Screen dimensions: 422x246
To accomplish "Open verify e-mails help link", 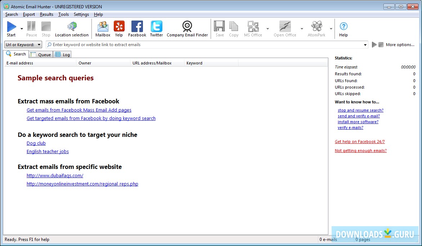I will [350, 128].
